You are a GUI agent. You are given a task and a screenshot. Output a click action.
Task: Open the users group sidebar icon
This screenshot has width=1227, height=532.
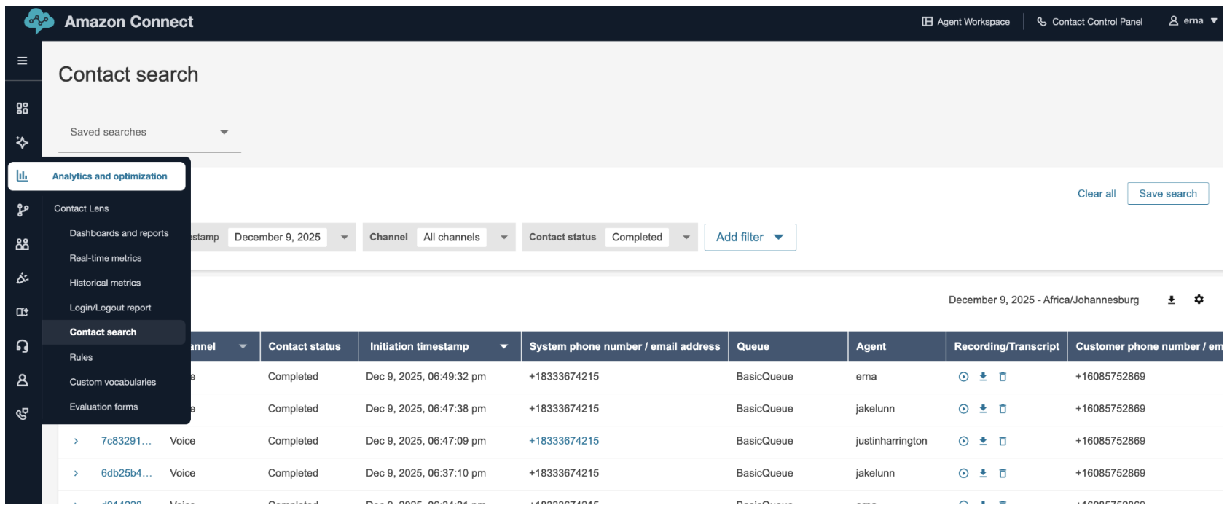click(x=23, y=244)
